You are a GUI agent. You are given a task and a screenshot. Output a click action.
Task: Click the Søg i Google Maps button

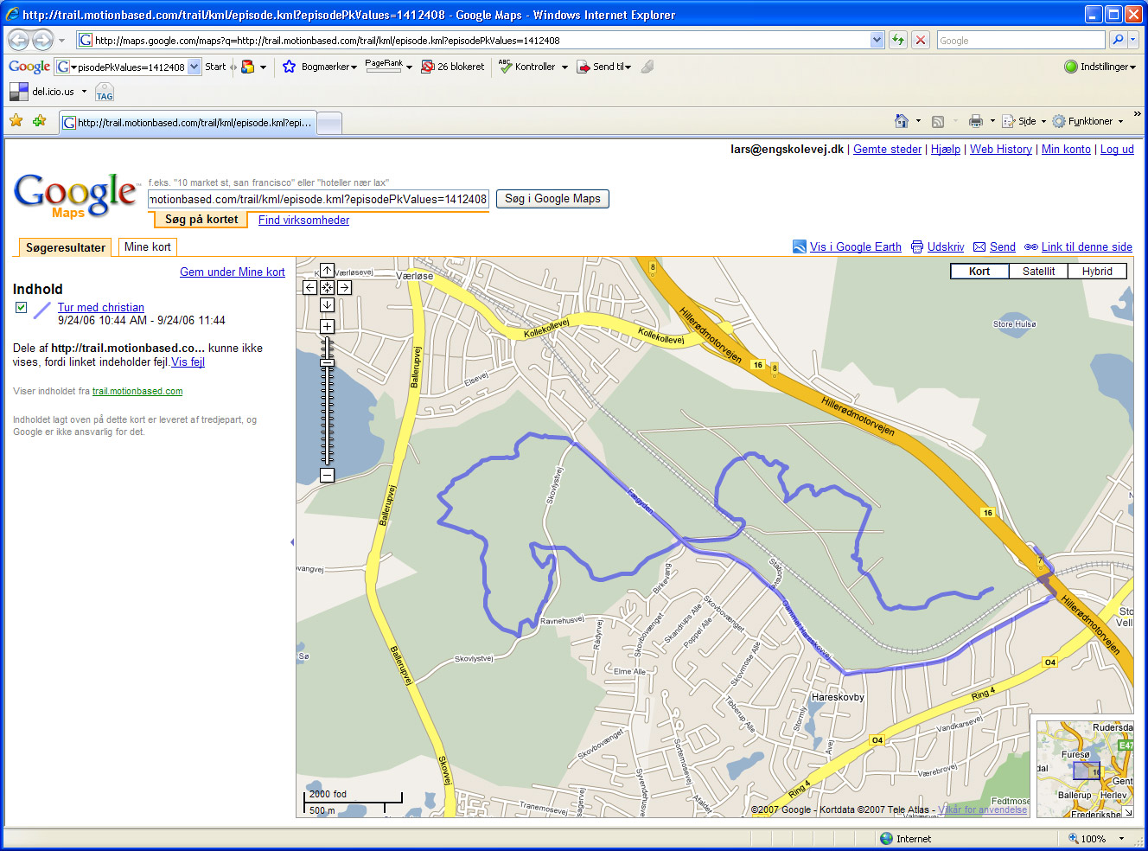tap(552, 199)
